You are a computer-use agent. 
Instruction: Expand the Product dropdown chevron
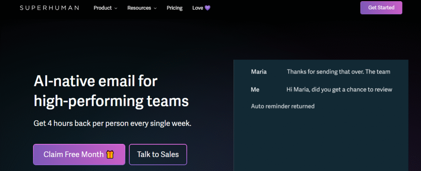coord(116,8)
